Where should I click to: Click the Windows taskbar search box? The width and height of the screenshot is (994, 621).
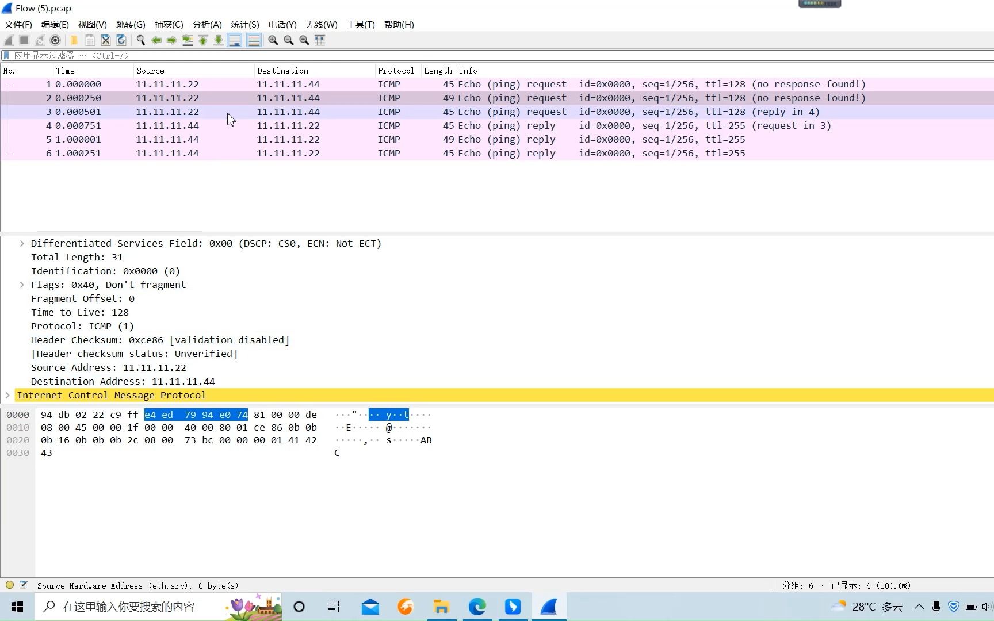tap(159, 607)
